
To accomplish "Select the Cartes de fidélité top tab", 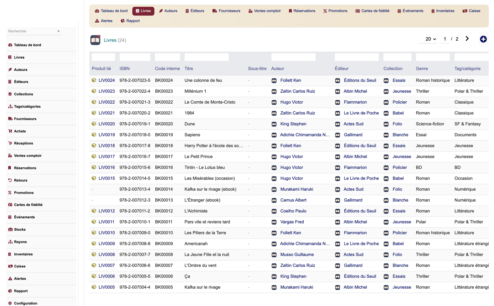I will coord(372,11).
